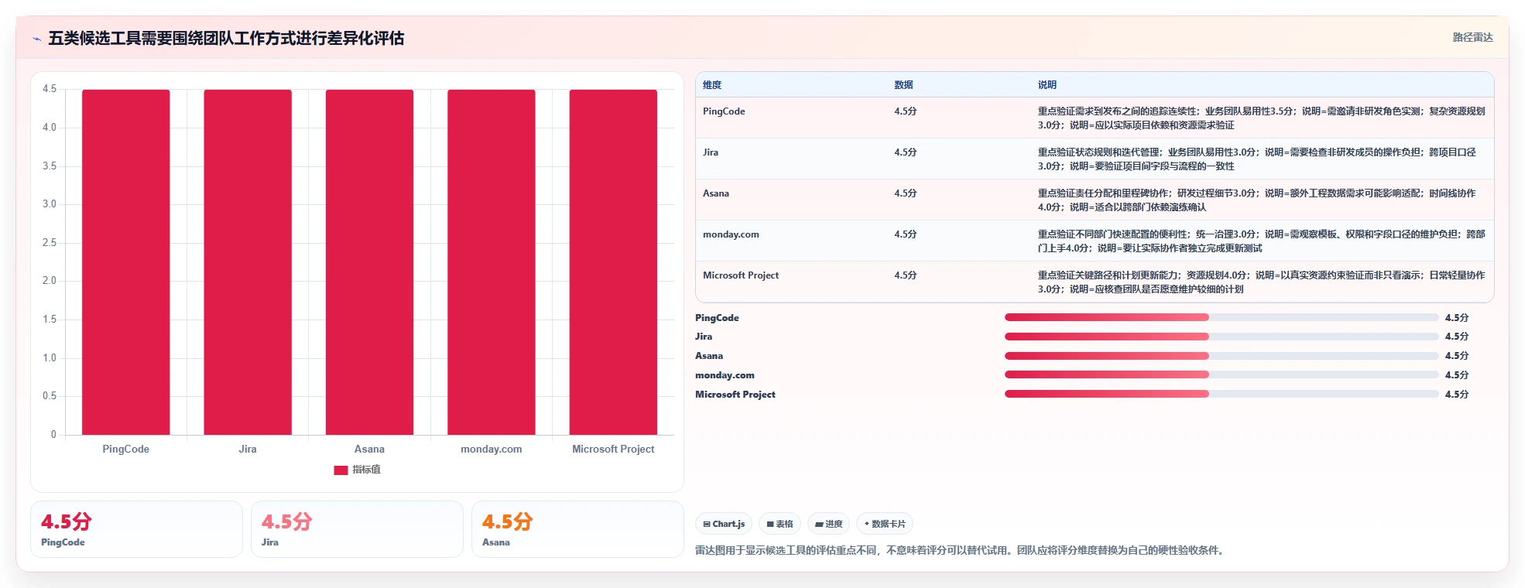
Task: Click the Microsoft Project progress bar
Action: (x=1222, y=394)
